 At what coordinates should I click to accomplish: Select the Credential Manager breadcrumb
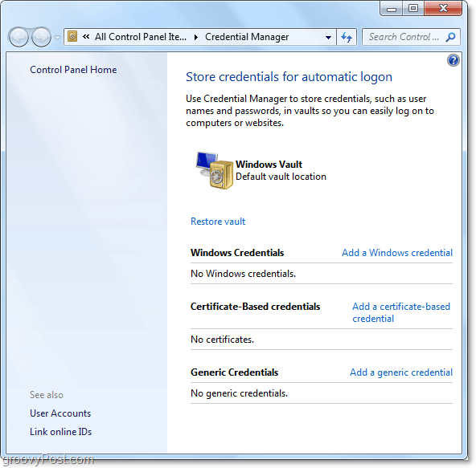(x=247, y=37)
